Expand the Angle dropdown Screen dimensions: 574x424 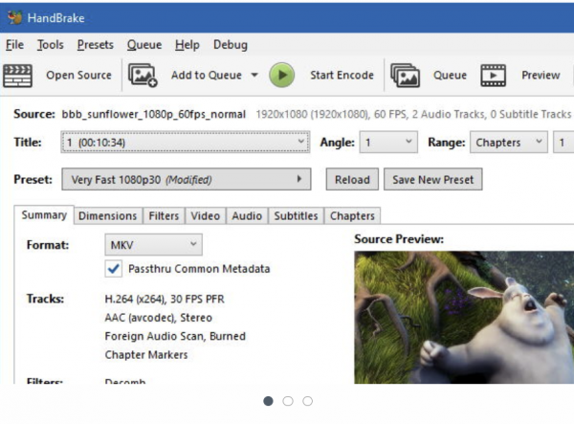pyautogui.click(x=388, y=142)
